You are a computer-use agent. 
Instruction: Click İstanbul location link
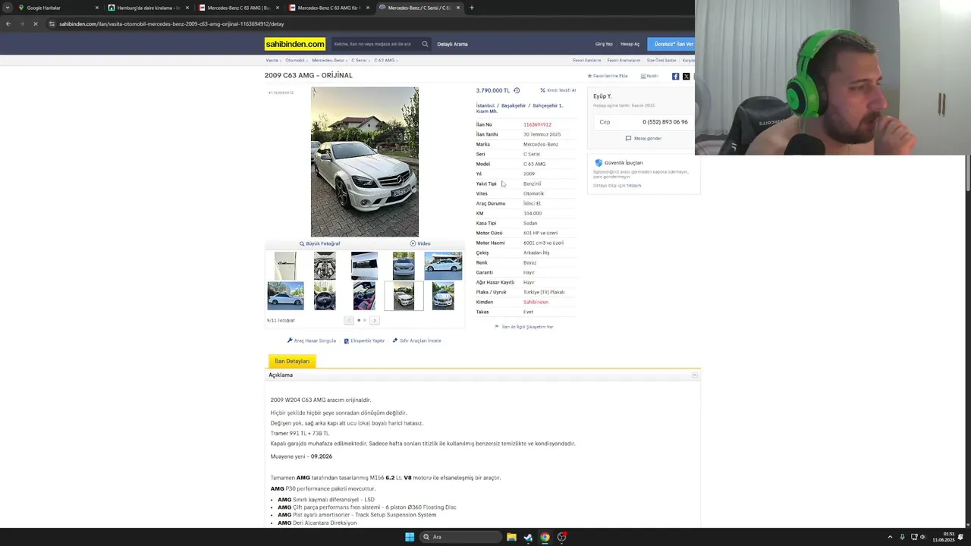(485, 105)
